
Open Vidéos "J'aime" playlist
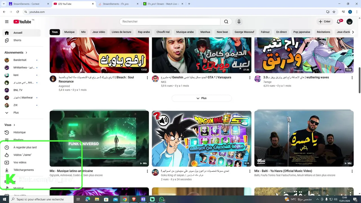click(21, 155)
